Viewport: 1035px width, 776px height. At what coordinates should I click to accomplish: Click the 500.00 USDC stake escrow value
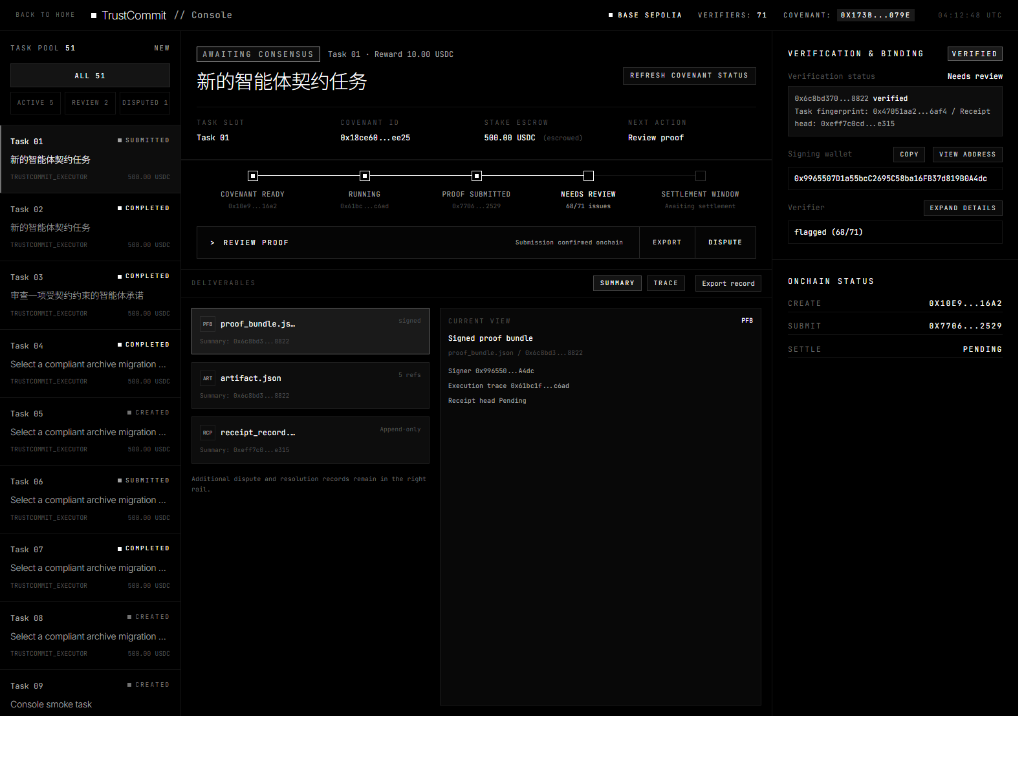(510, 138)
